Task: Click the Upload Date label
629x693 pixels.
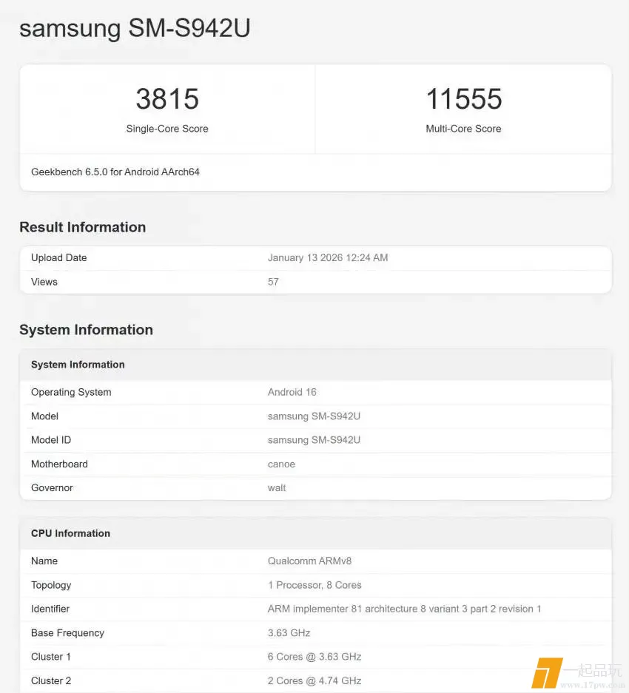Action: (59, 257)
